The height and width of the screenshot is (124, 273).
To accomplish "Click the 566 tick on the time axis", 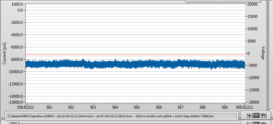I will [159, 107].
